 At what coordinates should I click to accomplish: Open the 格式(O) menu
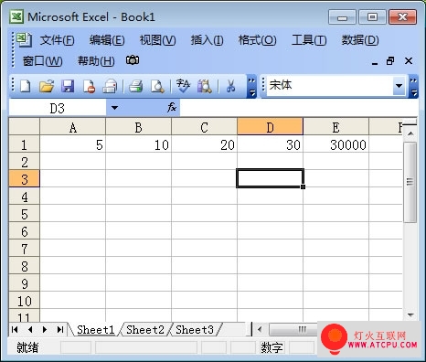(257, 40)
